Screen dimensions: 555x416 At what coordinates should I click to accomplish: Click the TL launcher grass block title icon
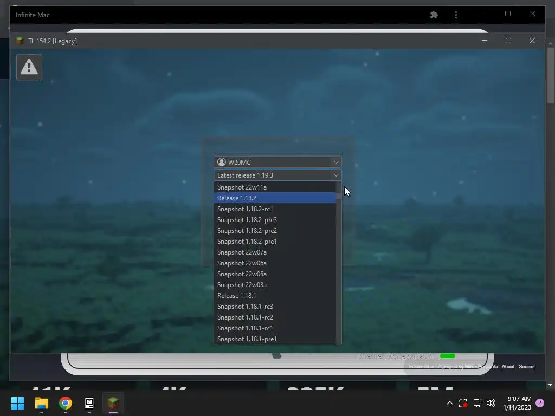(20, 41)
